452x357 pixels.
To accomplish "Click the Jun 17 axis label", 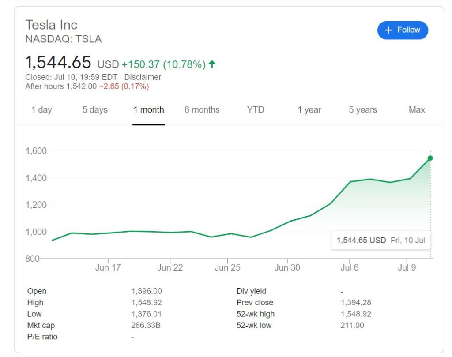I will pos(108,268).
